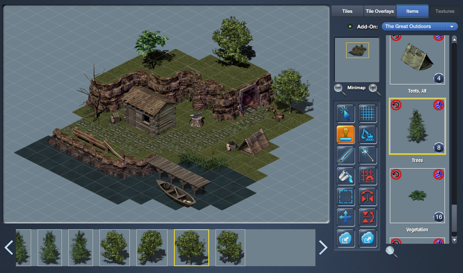Choose the excavator terrain tool
This screenshot has height=273, width=463.
(x=368, y=134)
